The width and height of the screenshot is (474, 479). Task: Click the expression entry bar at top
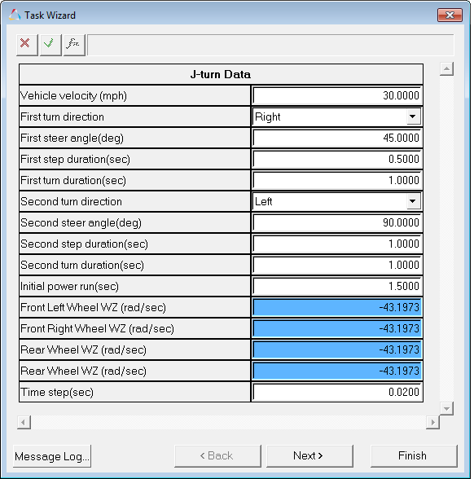(x=270, y=45)
